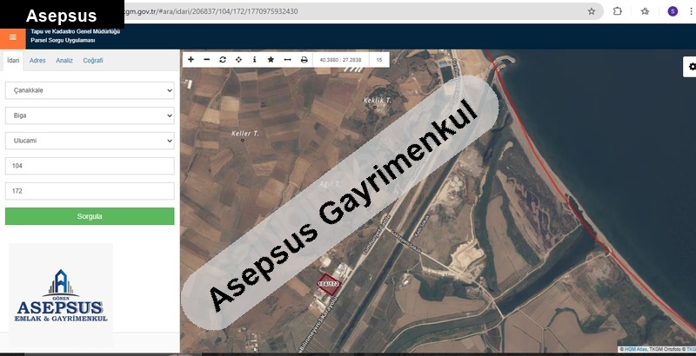Switch to the Adres tab

point(37,61)
